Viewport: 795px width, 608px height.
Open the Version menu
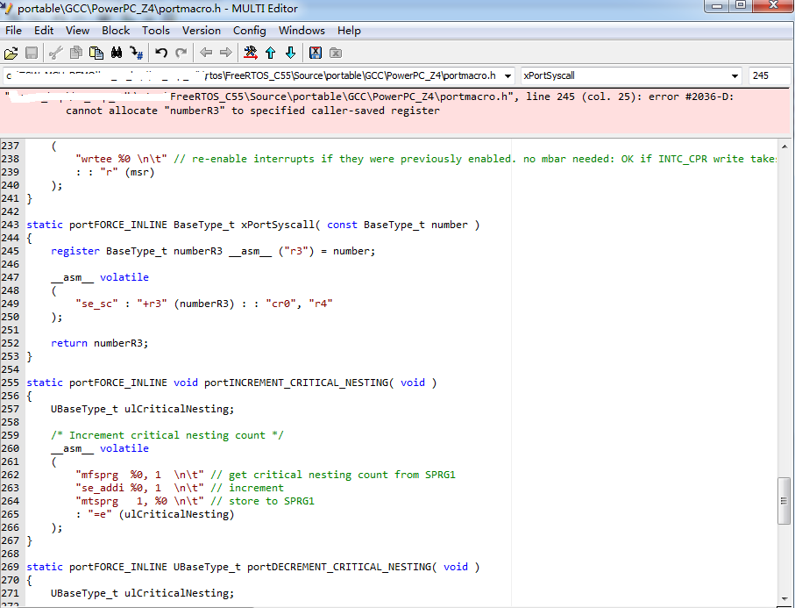(x=202, y=31)
